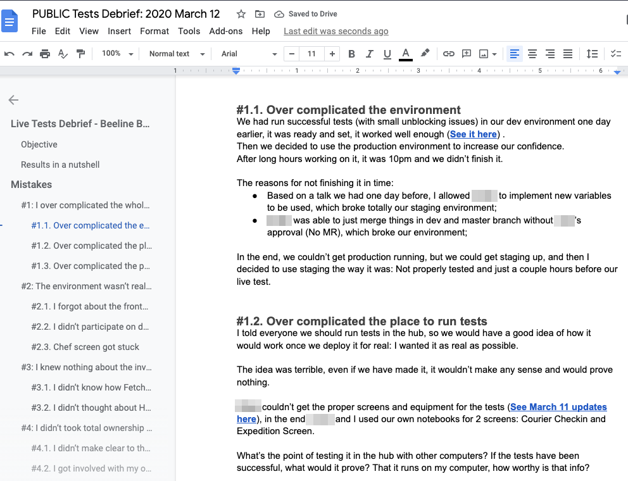The image size is (628, 481).
Task: Select the left indent marker on ruler
Action: (236, 72)
